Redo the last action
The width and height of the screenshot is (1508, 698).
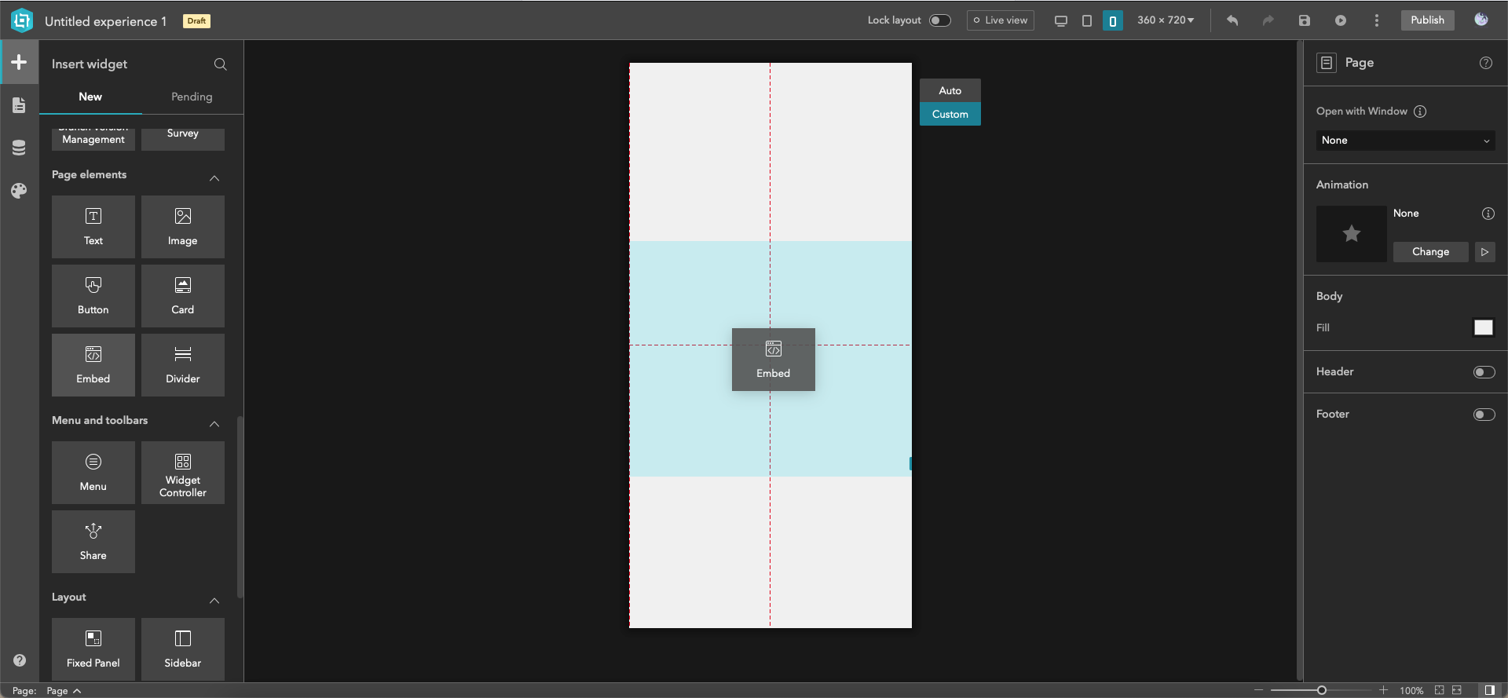(x=1268, y=20)
